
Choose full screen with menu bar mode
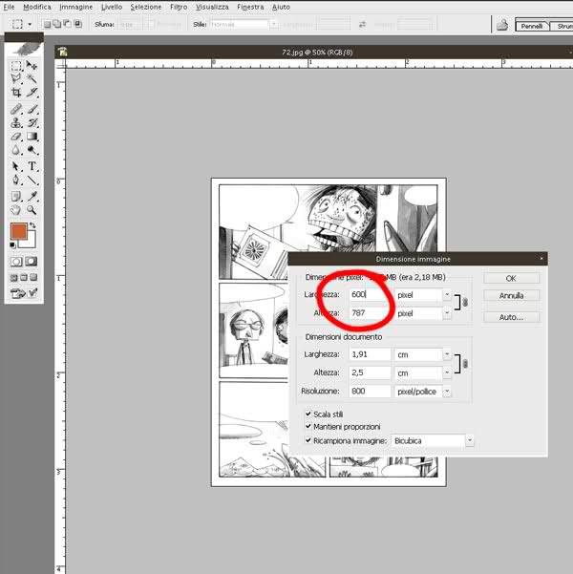pyautogui.click(x=24, y=278)
